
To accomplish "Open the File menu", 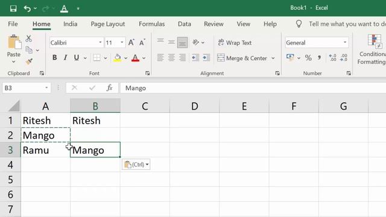I will click(x=13, y=24).
